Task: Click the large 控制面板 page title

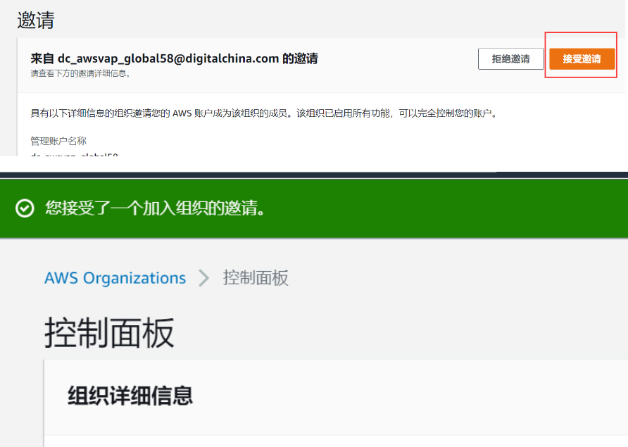Action: [x=109, y=333]
